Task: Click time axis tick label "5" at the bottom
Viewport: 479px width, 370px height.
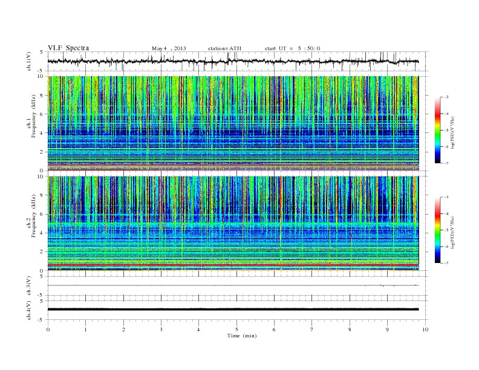Action: tap(236, 329)
